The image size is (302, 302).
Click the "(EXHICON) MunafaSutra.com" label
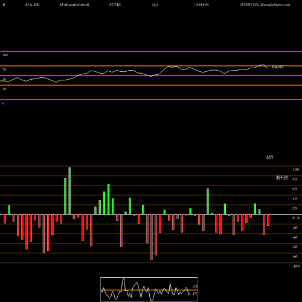tap(265, 5)
